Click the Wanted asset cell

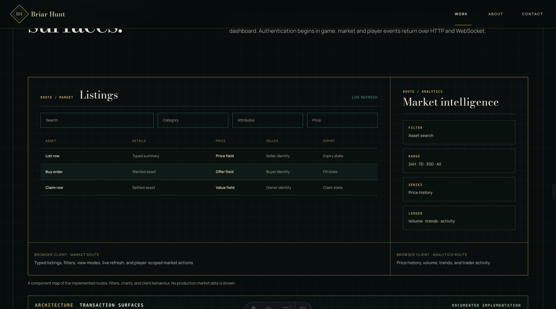coord(144,172)
